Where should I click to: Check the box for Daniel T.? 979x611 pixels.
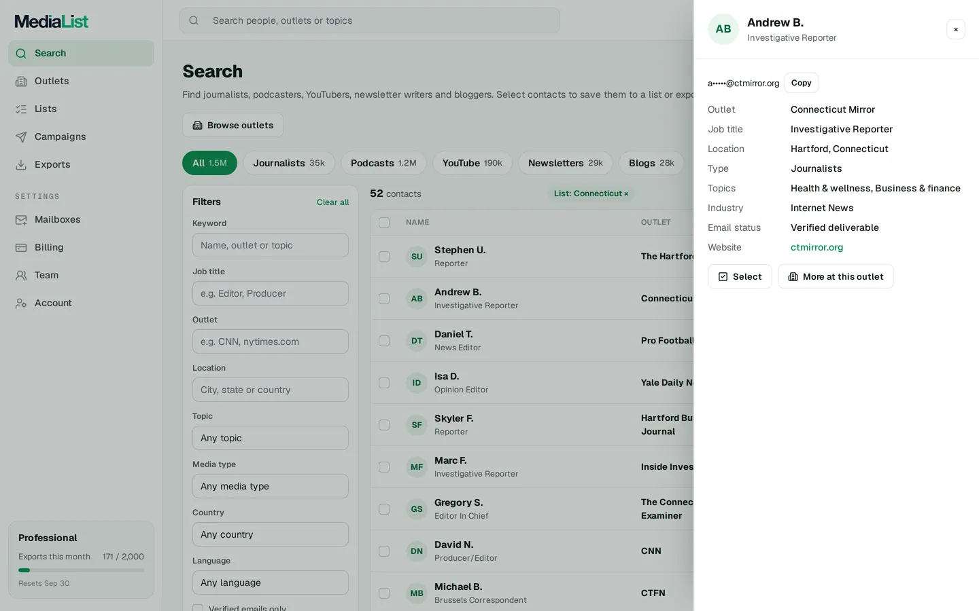tap(384, 341)
